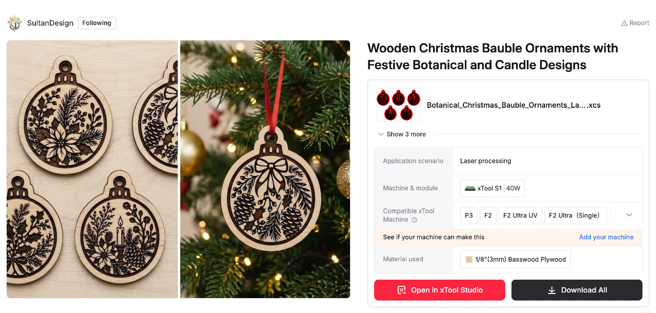Viewport: 656px width, 313px height.
Task: Expand the compatible machines chevron
Action: point(630,216)
